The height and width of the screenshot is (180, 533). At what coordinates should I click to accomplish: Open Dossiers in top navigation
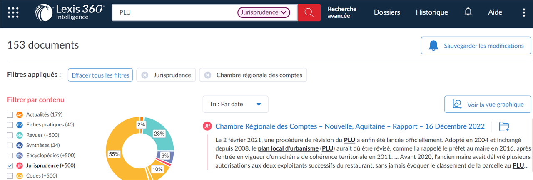point(387,12)
